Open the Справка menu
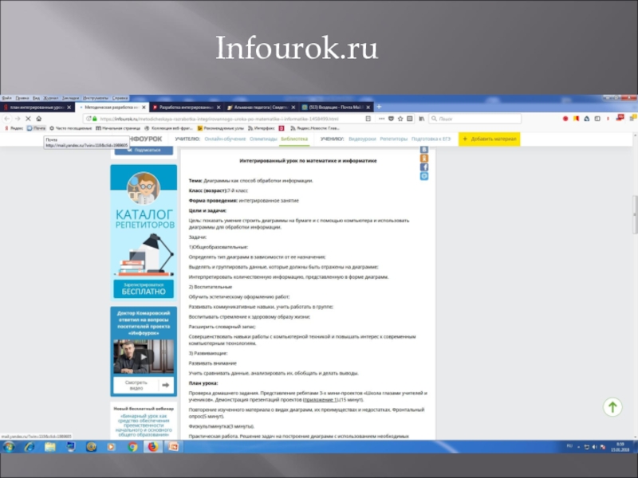Screen dimensions: 638x478 click(120, 98)
